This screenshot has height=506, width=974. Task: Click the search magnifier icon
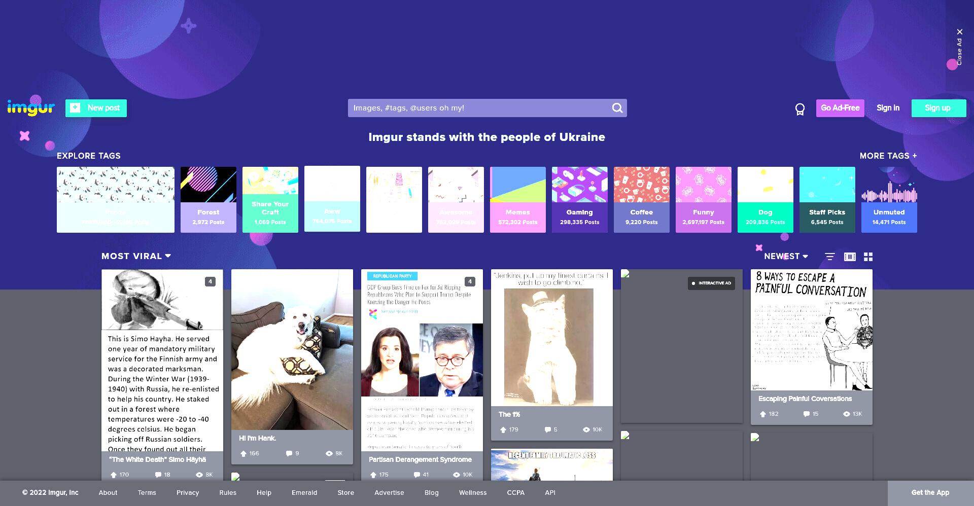pos(617,108)
